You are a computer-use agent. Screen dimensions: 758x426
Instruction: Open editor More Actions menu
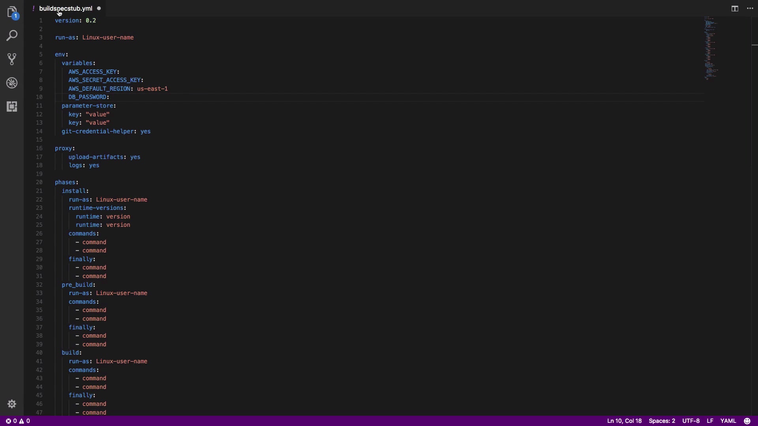tap(750, 8)
